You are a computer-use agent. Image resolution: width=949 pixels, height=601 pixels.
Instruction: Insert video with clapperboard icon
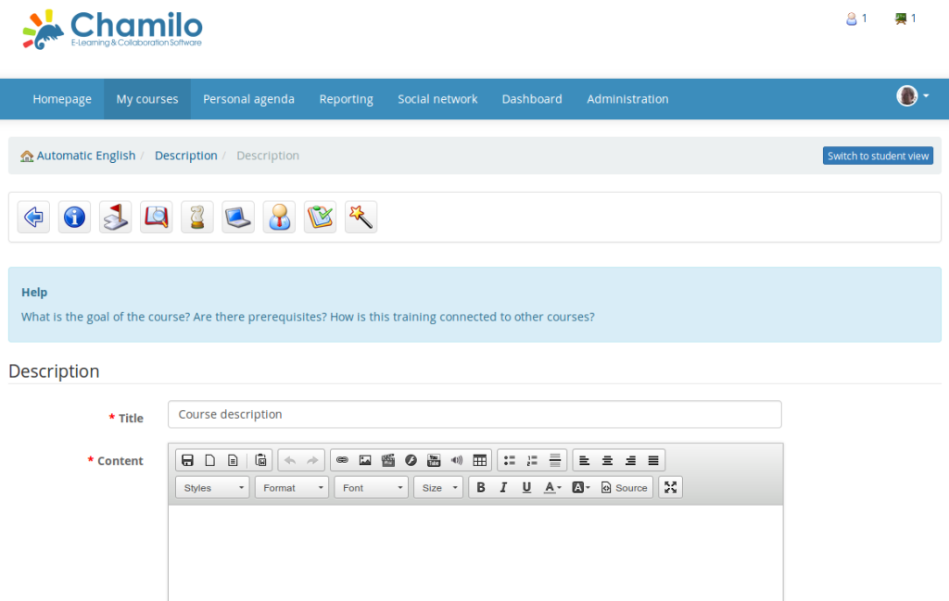(388, 460)
